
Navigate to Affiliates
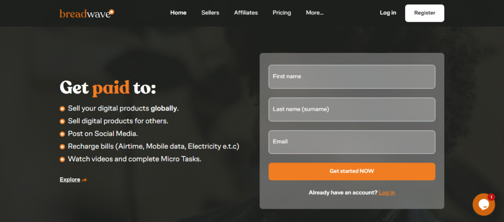coord(246,13)
